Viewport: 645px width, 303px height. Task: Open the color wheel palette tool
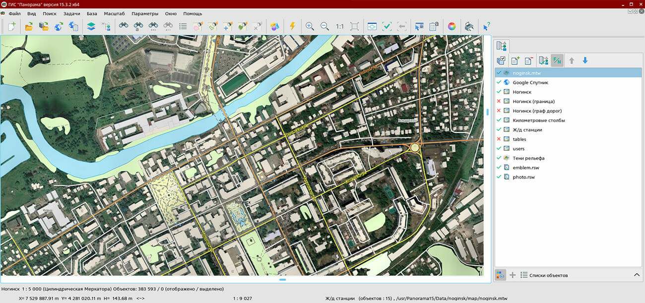coord(451,26)
